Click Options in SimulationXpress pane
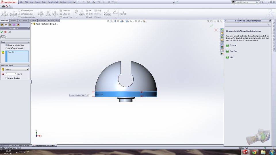The height and width of the screenshot is (155, 276). pos(231,45)
